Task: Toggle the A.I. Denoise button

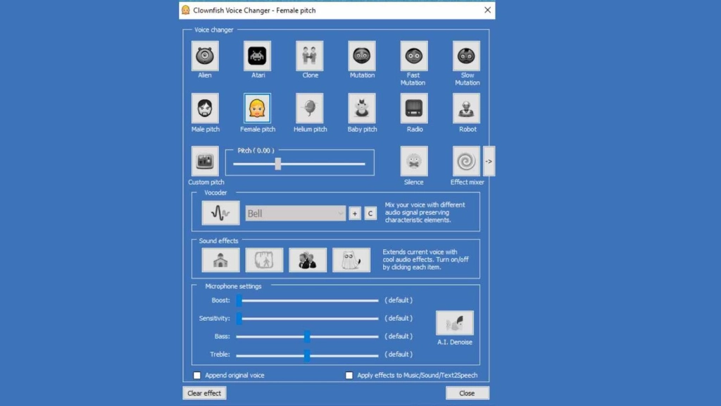Action: tap(454, 323)
